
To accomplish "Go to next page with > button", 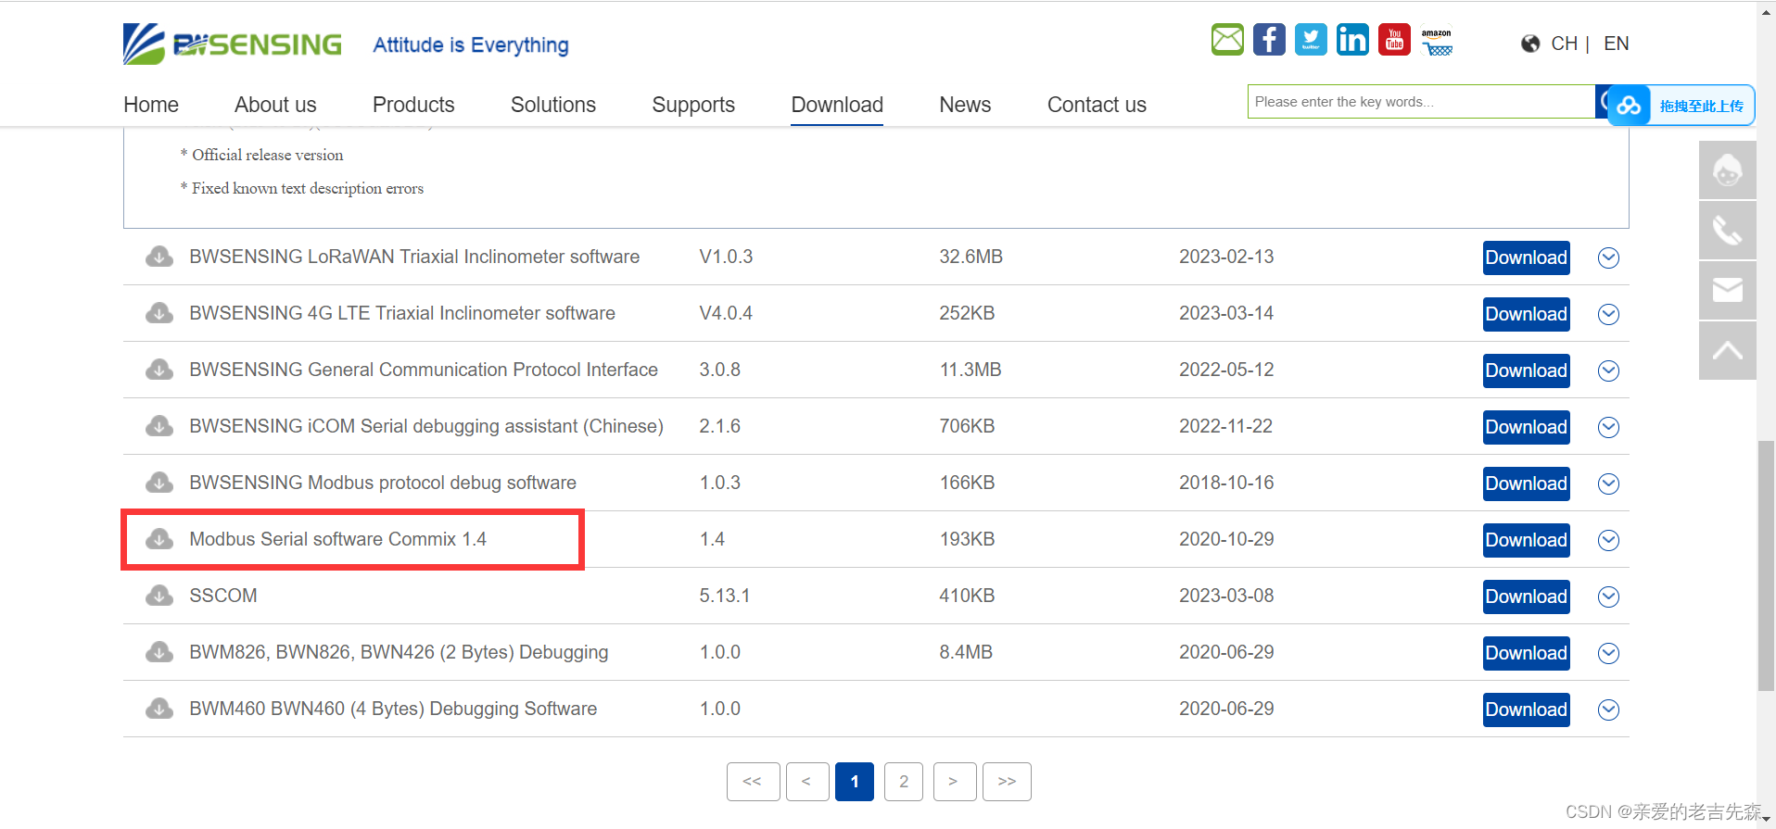I will (954, 782).
